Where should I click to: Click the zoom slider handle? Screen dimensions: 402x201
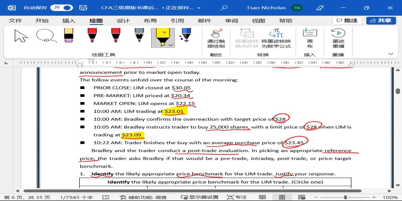click(345, 198)
